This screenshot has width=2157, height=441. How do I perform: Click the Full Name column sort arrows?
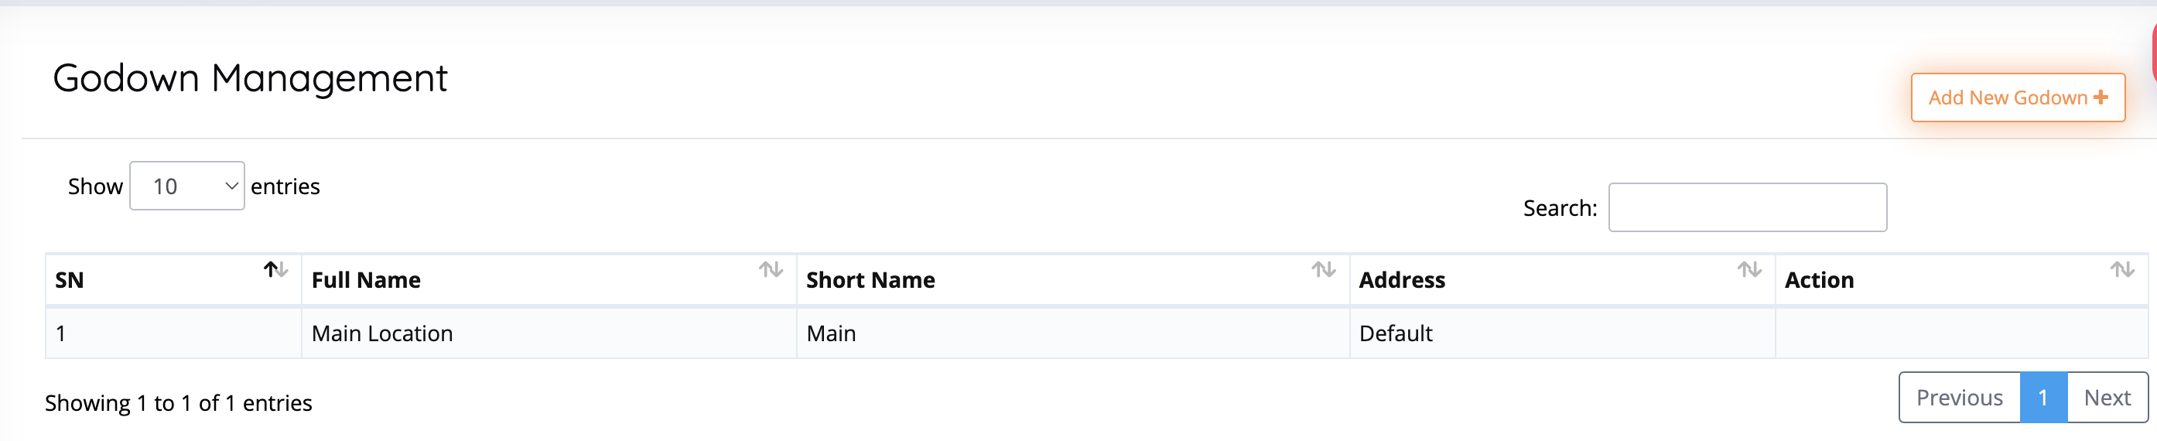pos(771,269)
